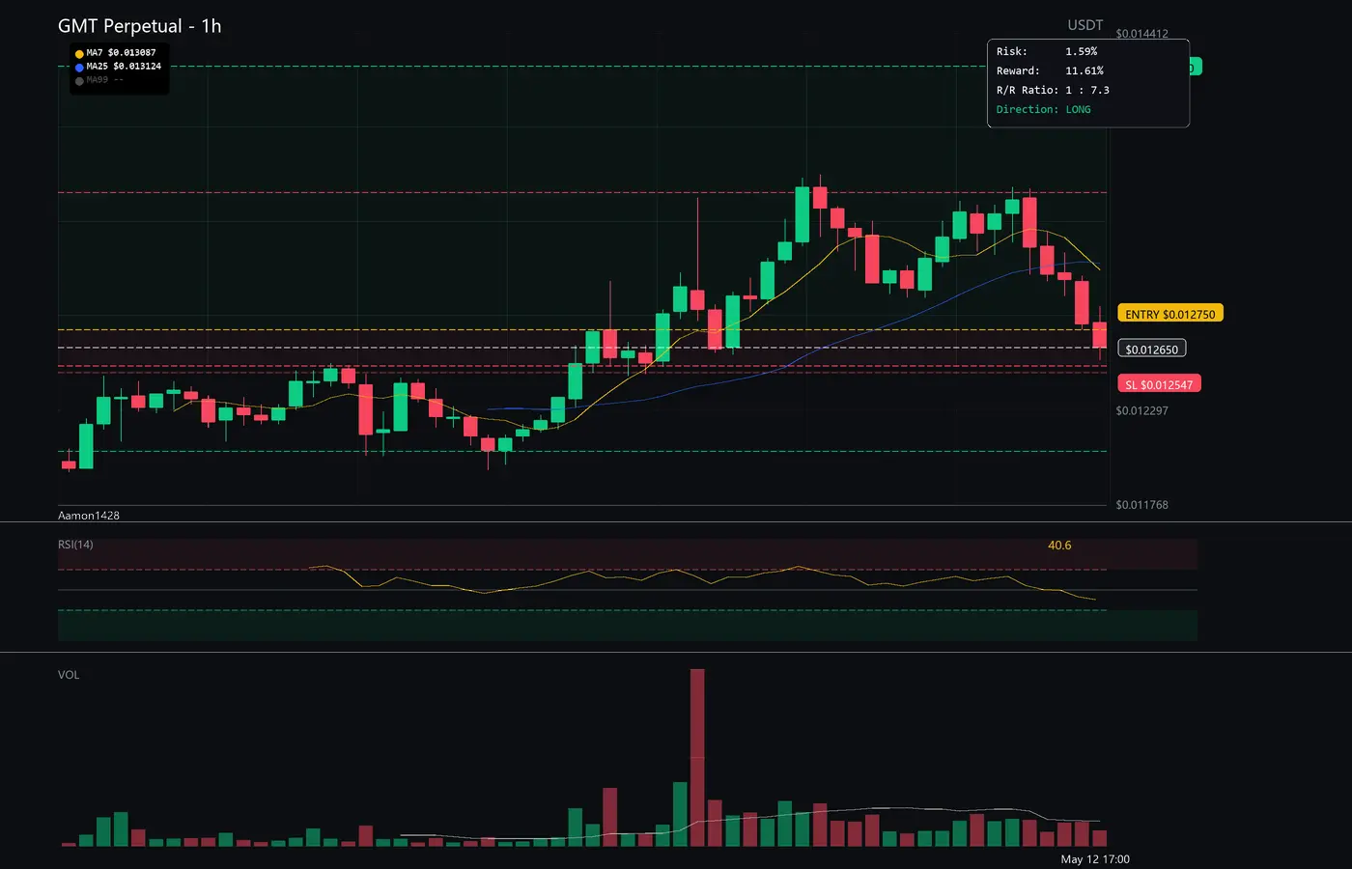Select the GMT Perpetual - 1h chart title
Image resolution: width=1352 pixels, height=869 pixels.
140,26
